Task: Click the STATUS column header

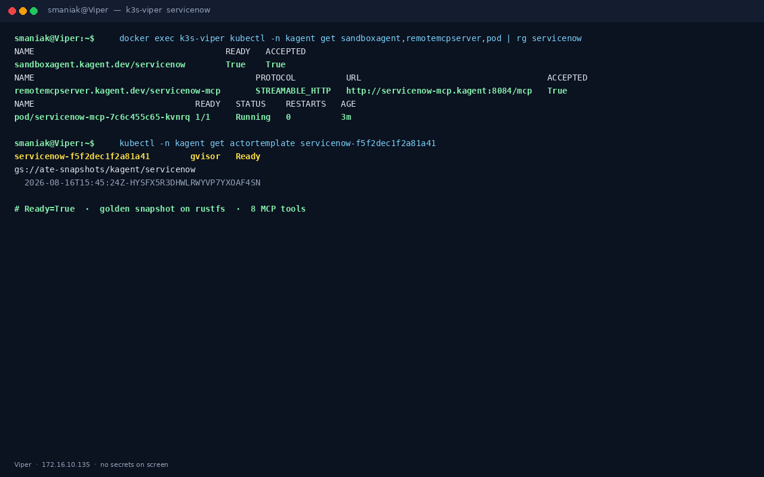Action: [x=251, y=104]
